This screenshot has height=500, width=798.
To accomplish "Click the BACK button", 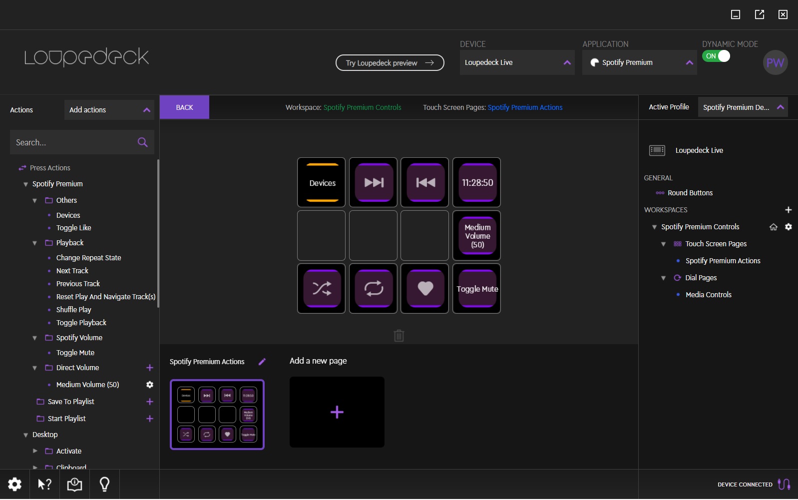I will coord(184,107).
